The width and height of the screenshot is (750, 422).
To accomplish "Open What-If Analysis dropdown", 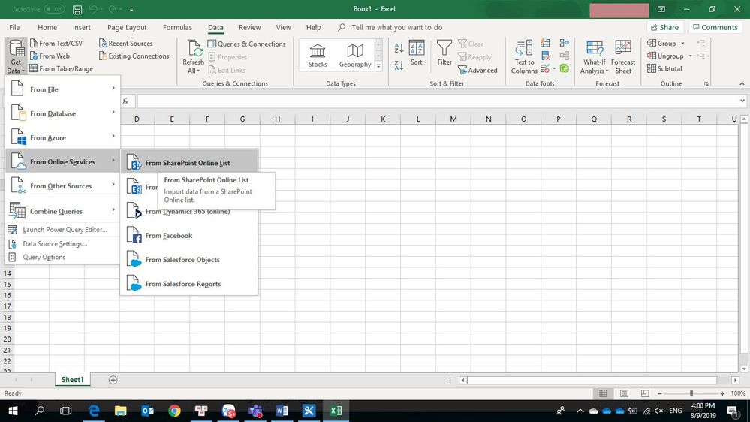I will (x=594, y=57).
